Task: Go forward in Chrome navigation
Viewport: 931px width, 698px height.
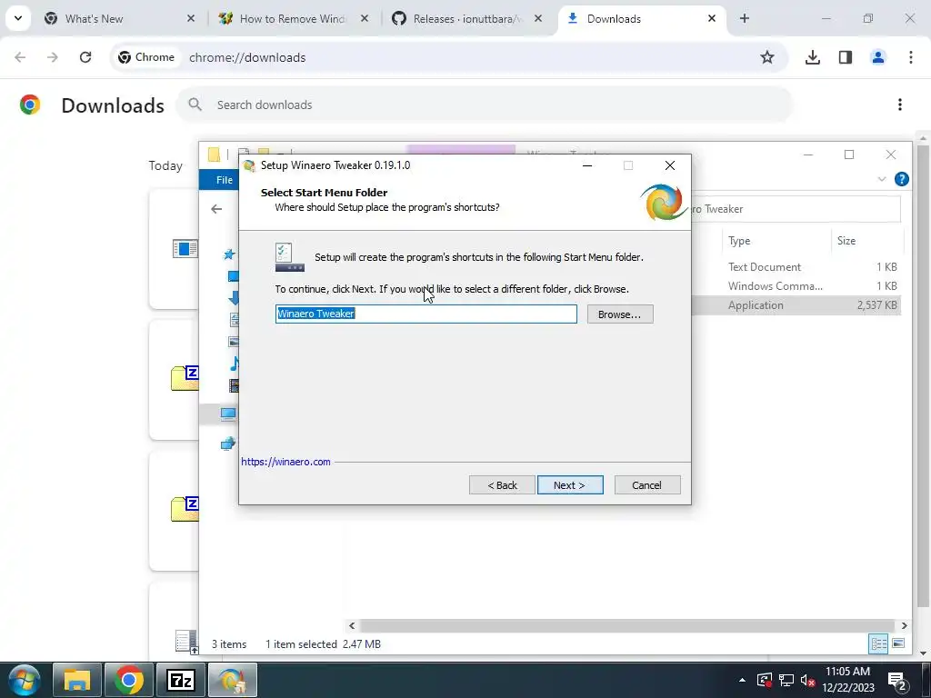Action: 53,57
